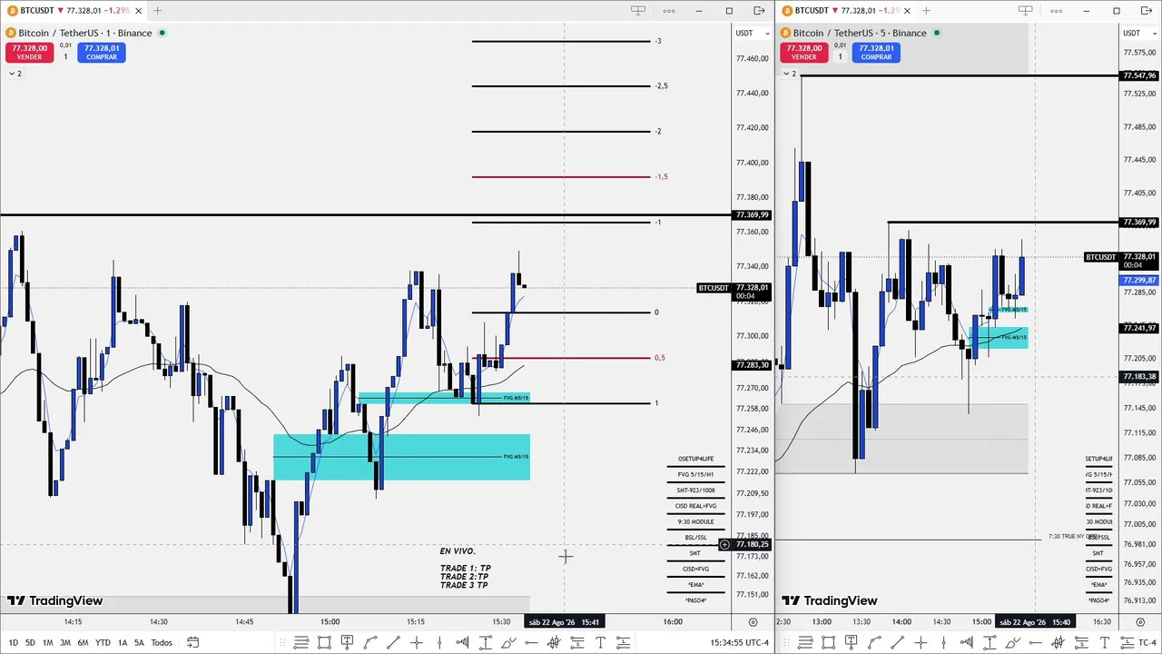Select volume profile tool in left window toolbar

(x=462, y=643)
